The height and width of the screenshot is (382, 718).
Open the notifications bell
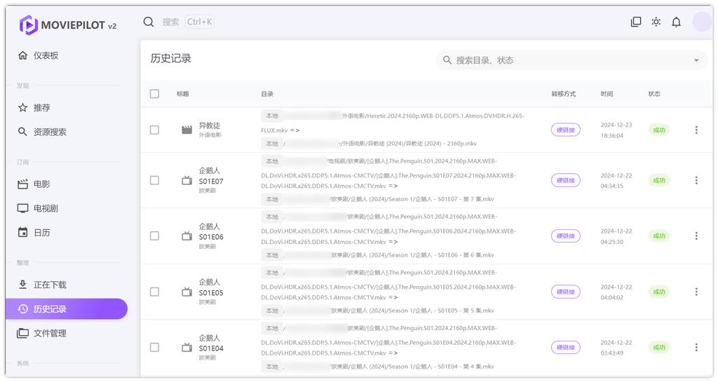(x=676, y=22)
